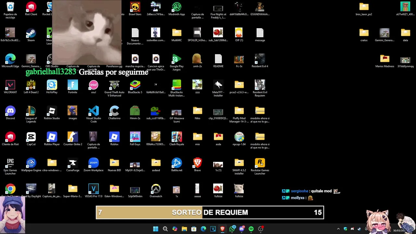
Task: Open the HoYoPlay launcher icon
Action: coord(52,87)
